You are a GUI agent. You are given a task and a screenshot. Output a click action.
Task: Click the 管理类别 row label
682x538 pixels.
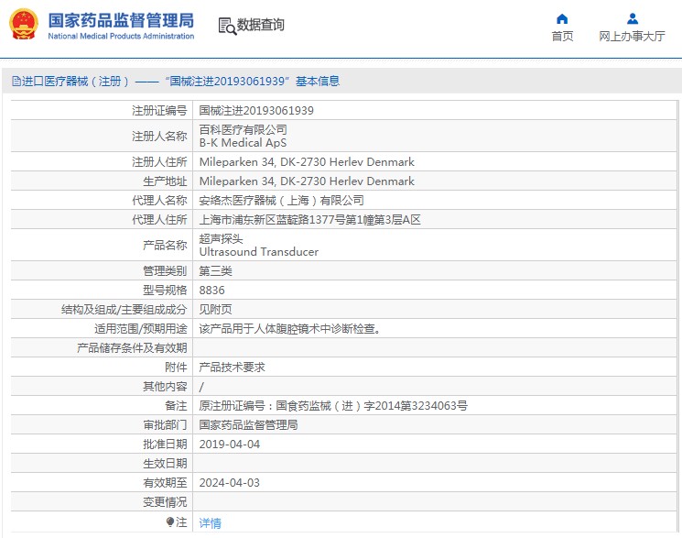click(x=165, y=271)
